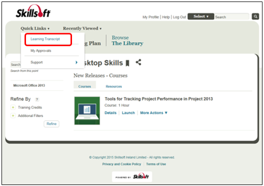Click the Course: 1 Hour text

click(x=117, y=105)
